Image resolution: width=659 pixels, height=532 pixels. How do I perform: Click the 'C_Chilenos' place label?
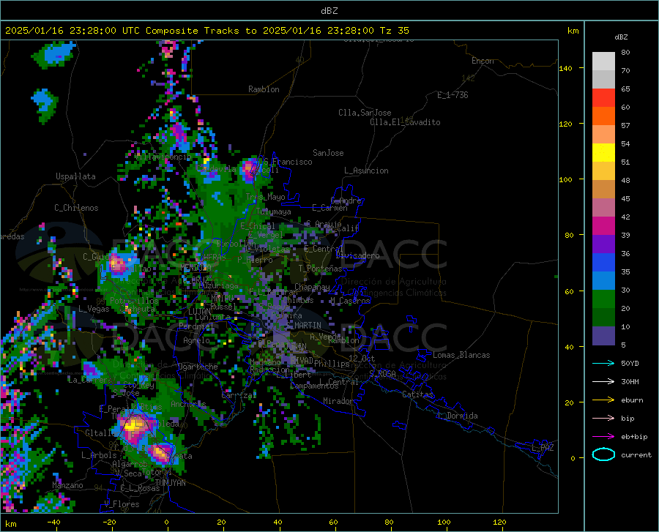click(x=76, y=208)
